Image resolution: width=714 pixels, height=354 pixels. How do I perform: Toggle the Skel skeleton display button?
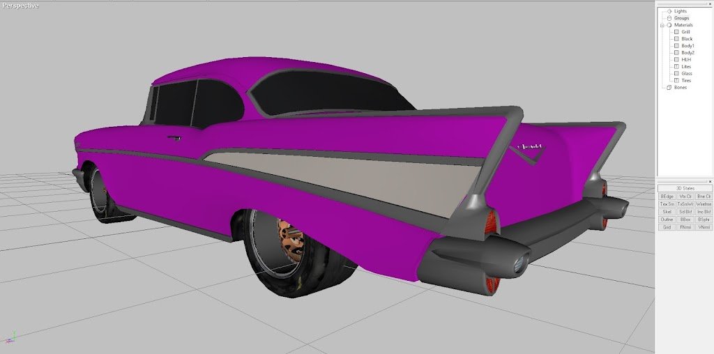click(667, 212)
